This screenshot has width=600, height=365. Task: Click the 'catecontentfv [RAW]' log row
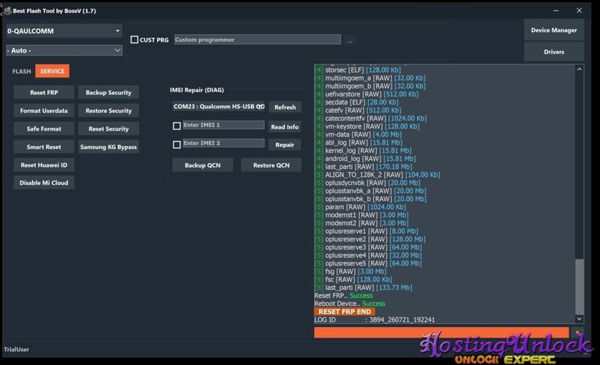tap(370, 118)
